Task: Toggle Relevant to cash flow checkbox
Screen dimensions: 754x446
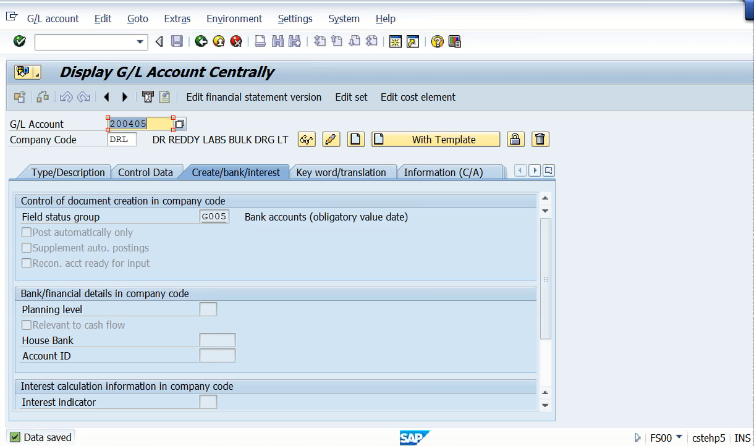Action: (27, 326)
